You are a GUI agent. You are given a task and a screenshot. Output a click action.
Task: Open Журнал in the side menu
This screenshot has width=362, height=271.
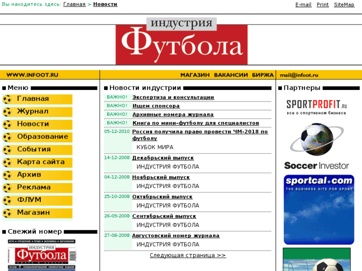pos(33,111)
